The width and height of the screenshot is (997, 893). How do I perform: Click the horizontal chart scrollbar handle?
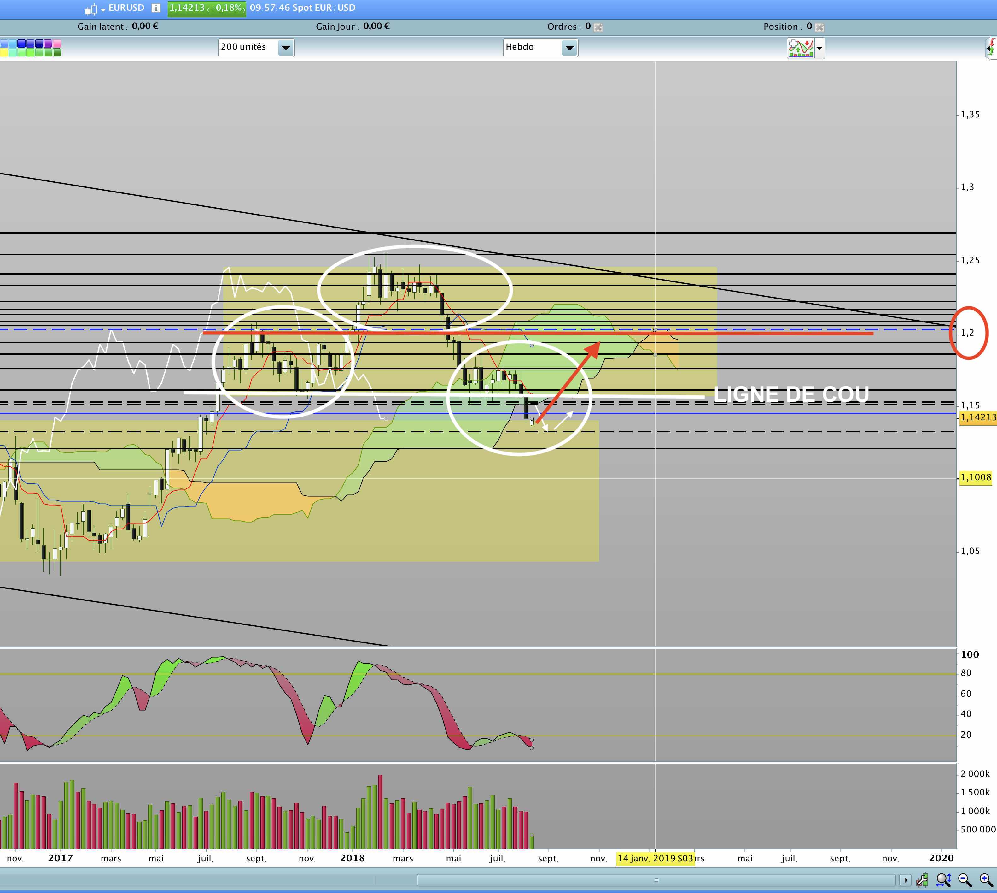point(656,880)
